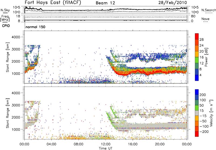Image resolution: width=216 pixels, height=150 pixels.
Task: Click the blue top of velocity colorbar
Action: 197,92
